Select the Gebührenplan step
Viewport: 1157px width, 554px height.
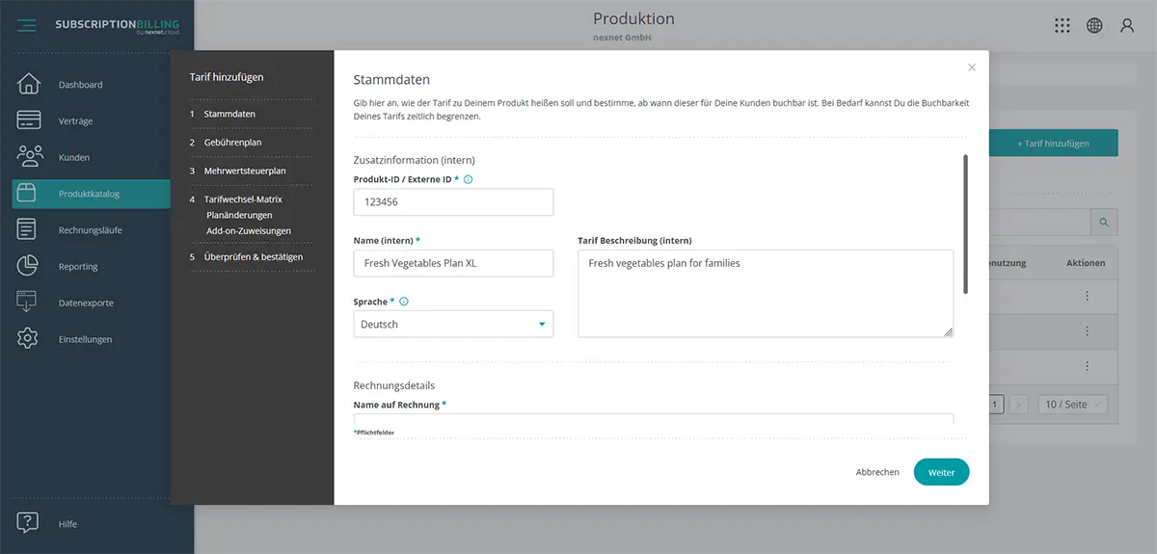232,143
